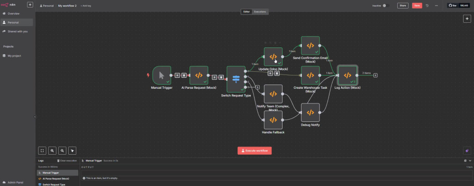
Task: Click the fit-to-view zoom icon
Action: click(42, 150)
